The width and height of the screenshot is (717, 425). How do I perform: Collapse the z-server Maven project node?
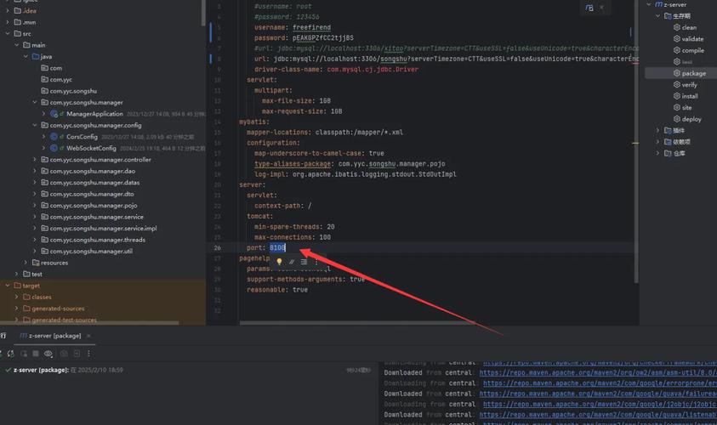click(648, 4)
